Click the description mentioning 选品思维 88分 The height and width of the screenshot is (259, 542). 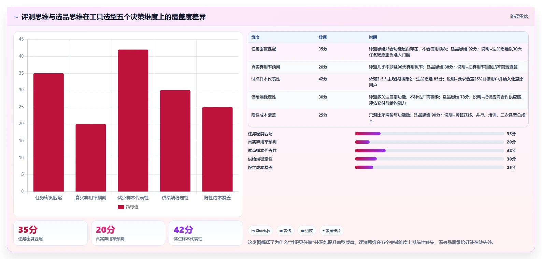(x=443, y=67)
